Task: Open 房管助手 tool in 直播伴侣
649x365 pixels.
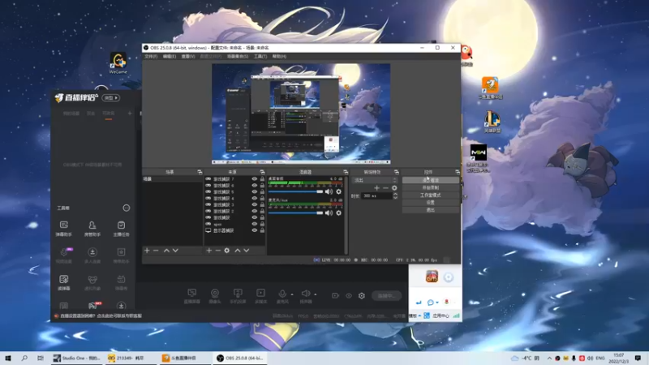Action: 92,228
